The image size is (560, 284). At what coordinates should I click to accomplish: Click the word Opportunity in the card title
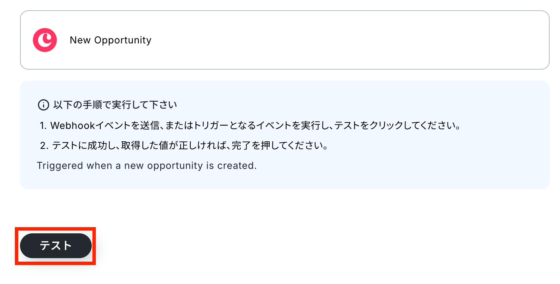click(x=123, y=40)
